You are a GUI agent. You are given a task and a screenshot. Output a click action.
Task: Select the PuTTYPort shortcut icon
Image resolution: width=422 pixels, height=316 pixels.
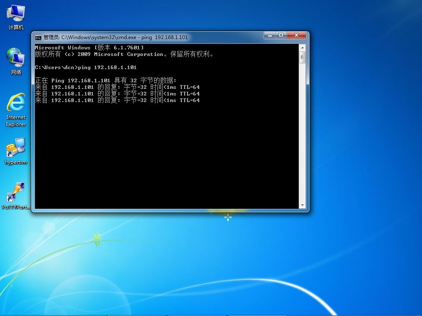tap(16, 195)
